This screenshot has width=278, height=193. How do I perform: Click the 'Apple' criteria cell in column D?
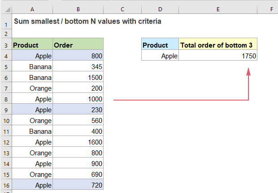160,56
